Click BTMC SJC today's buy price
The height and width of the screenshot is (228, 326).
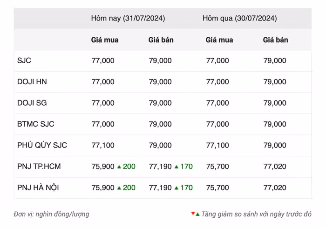pyautogui.click(x=103, y=124)
